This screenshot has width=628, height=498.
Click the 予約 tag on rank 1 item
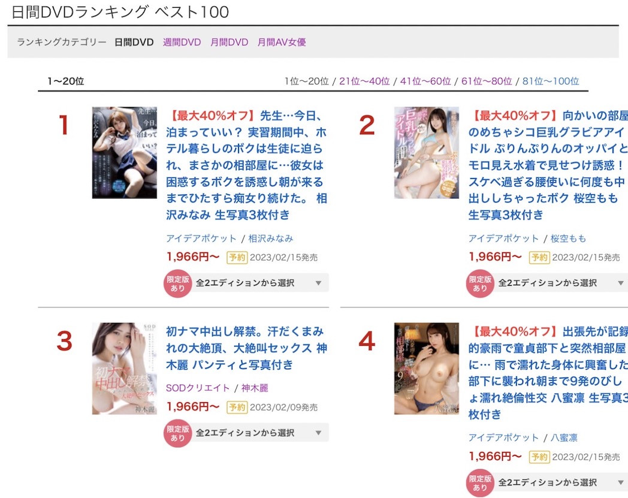237,257
